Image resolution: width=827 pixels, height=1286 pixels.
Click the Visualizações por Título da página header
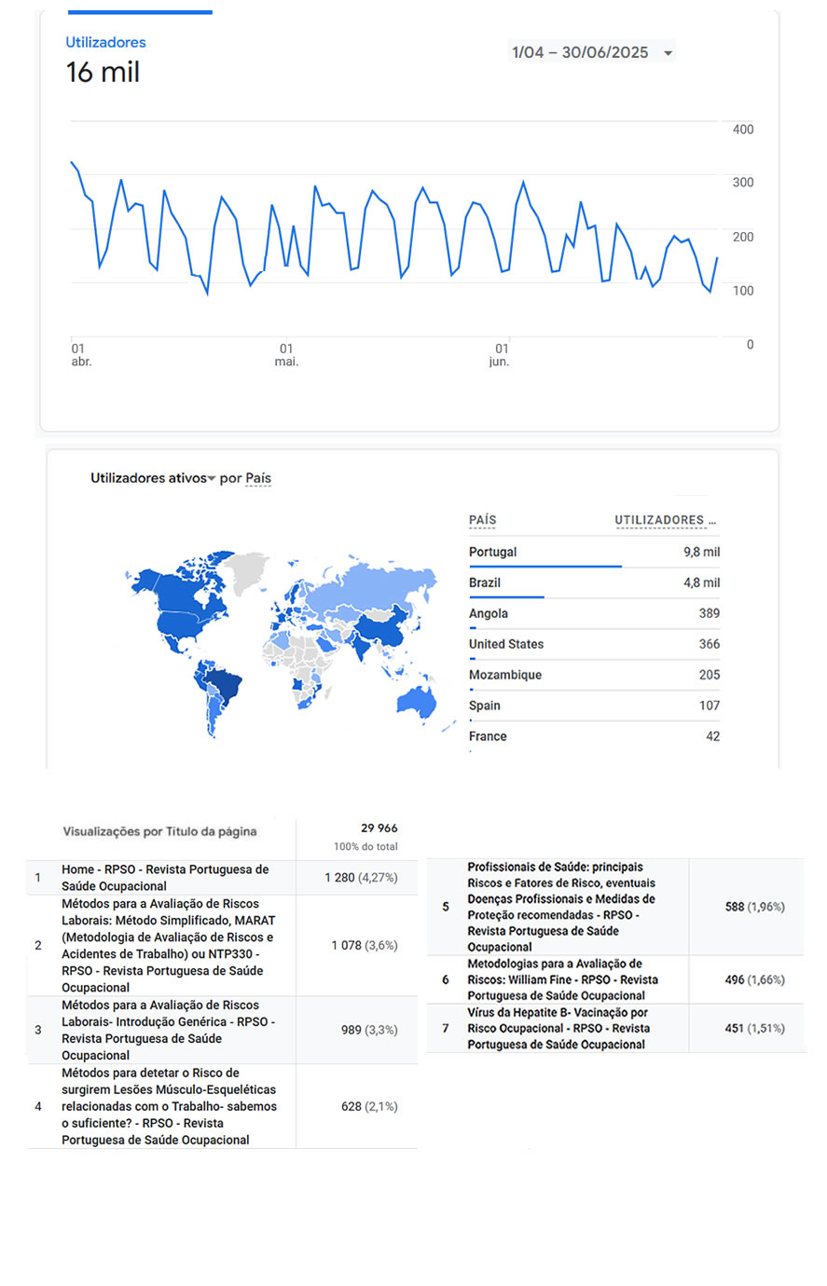coord(159,831)
